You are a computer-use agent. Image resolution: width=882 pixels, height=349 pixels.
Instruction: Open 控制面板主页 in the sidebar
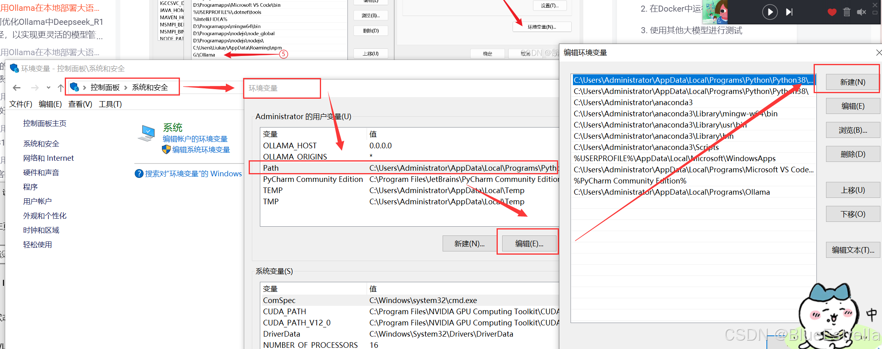[45, 124]
